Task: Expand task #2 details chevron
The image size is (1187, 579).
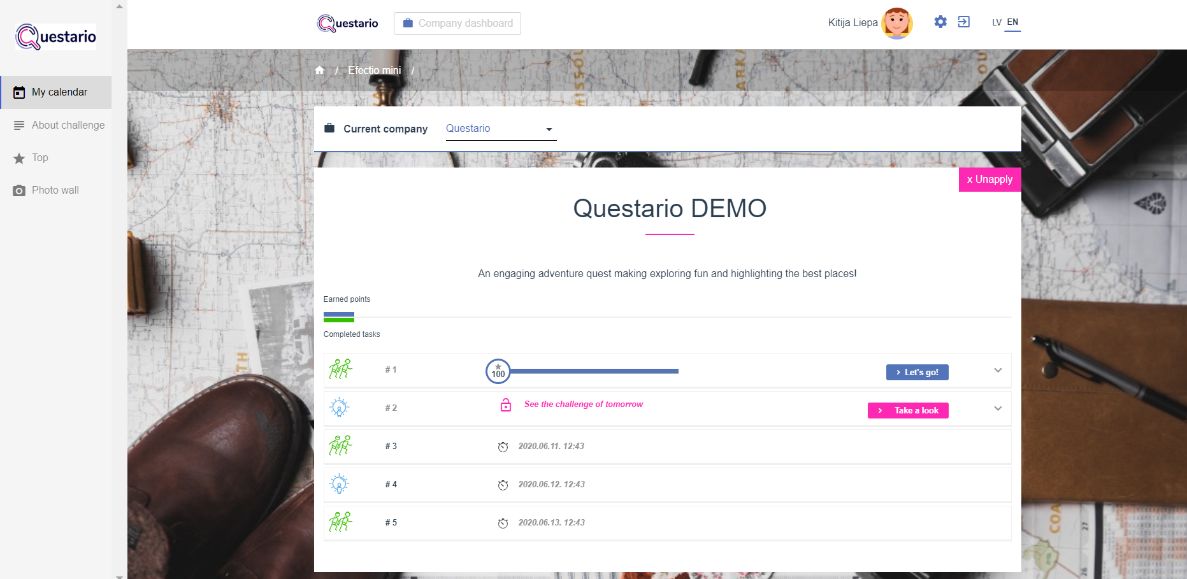Action: click(x=998, y=408)
